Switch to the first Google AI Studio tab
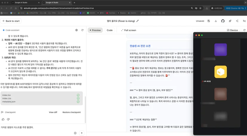247x136 pixels. pyautogui.click(x=25, y=2)
